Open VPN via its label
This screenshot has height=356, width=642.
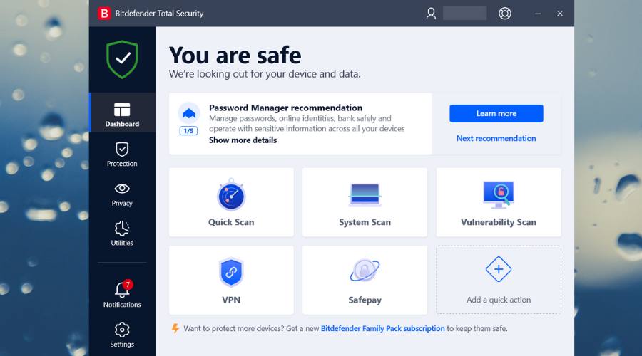point(231,300)
